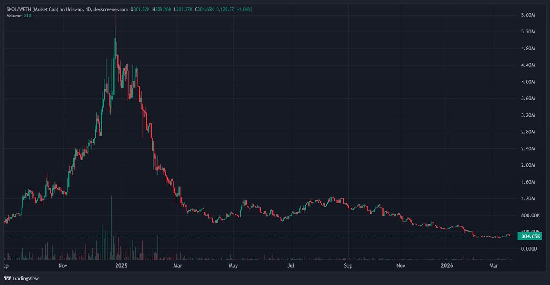Click the 1.20M price axis label
The image size is (550, 285).
point(529,199)
